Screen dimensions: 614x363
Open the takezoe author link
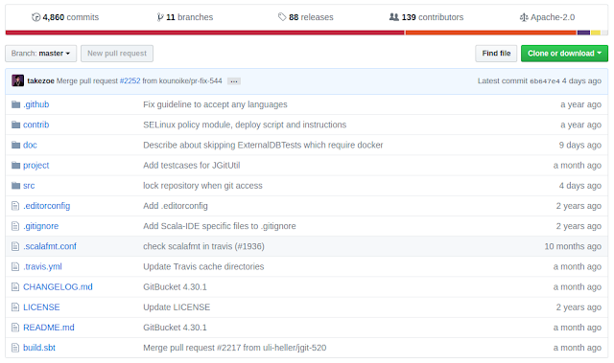pyautogui.click(x=40, y=80)
